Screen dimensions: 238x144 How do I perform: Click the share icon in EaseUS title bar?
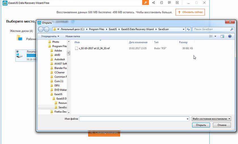coord(154,3)
